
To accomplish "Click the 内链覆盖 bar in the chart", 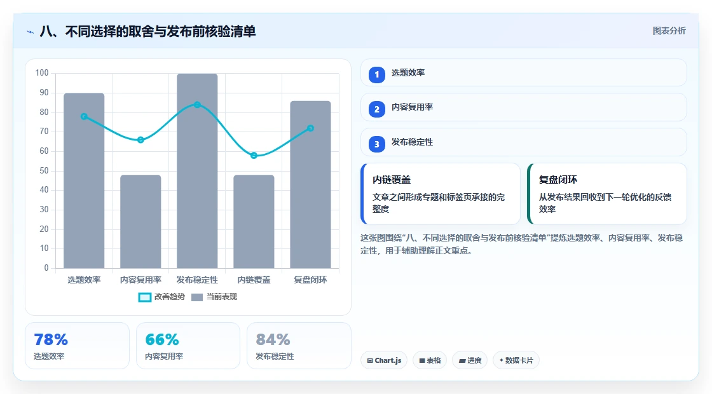I will (254, 222).
